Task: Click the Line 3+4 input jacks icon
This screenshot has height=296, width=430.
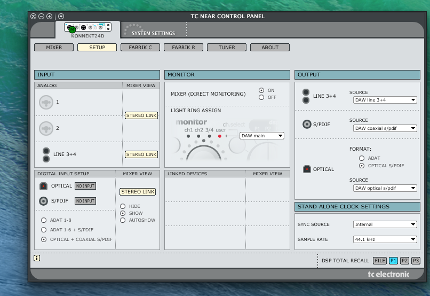Action: [46, 154]
